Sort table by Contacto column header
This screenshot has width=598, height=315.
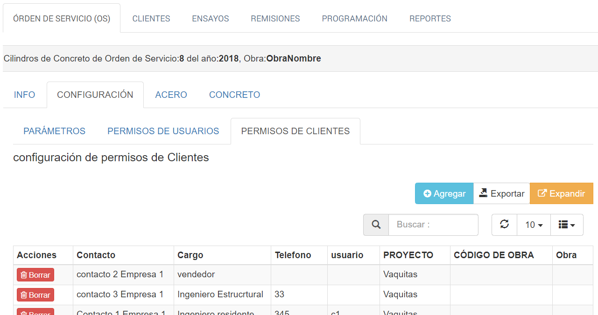click(x=96, y=255)
